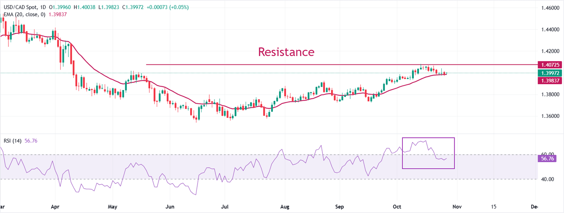Click Oct on the time axis
This screenshot has height=213, width=564.
tap(396, 206)
